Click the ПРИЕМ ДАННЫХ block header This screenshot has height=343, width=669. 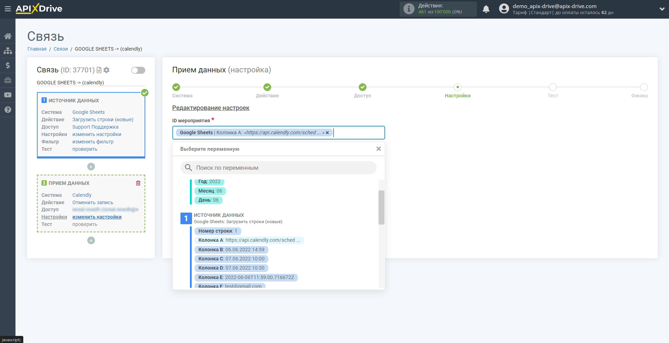(69, 183)
